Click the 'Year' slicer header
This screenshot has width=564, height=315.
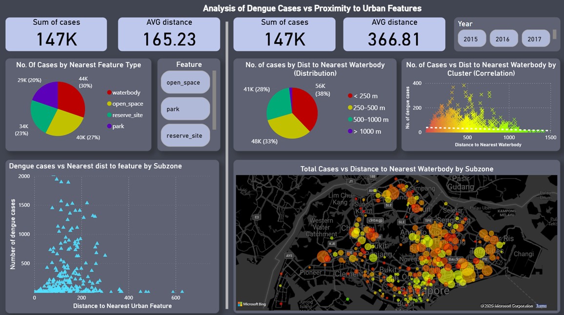pos(465,24)
